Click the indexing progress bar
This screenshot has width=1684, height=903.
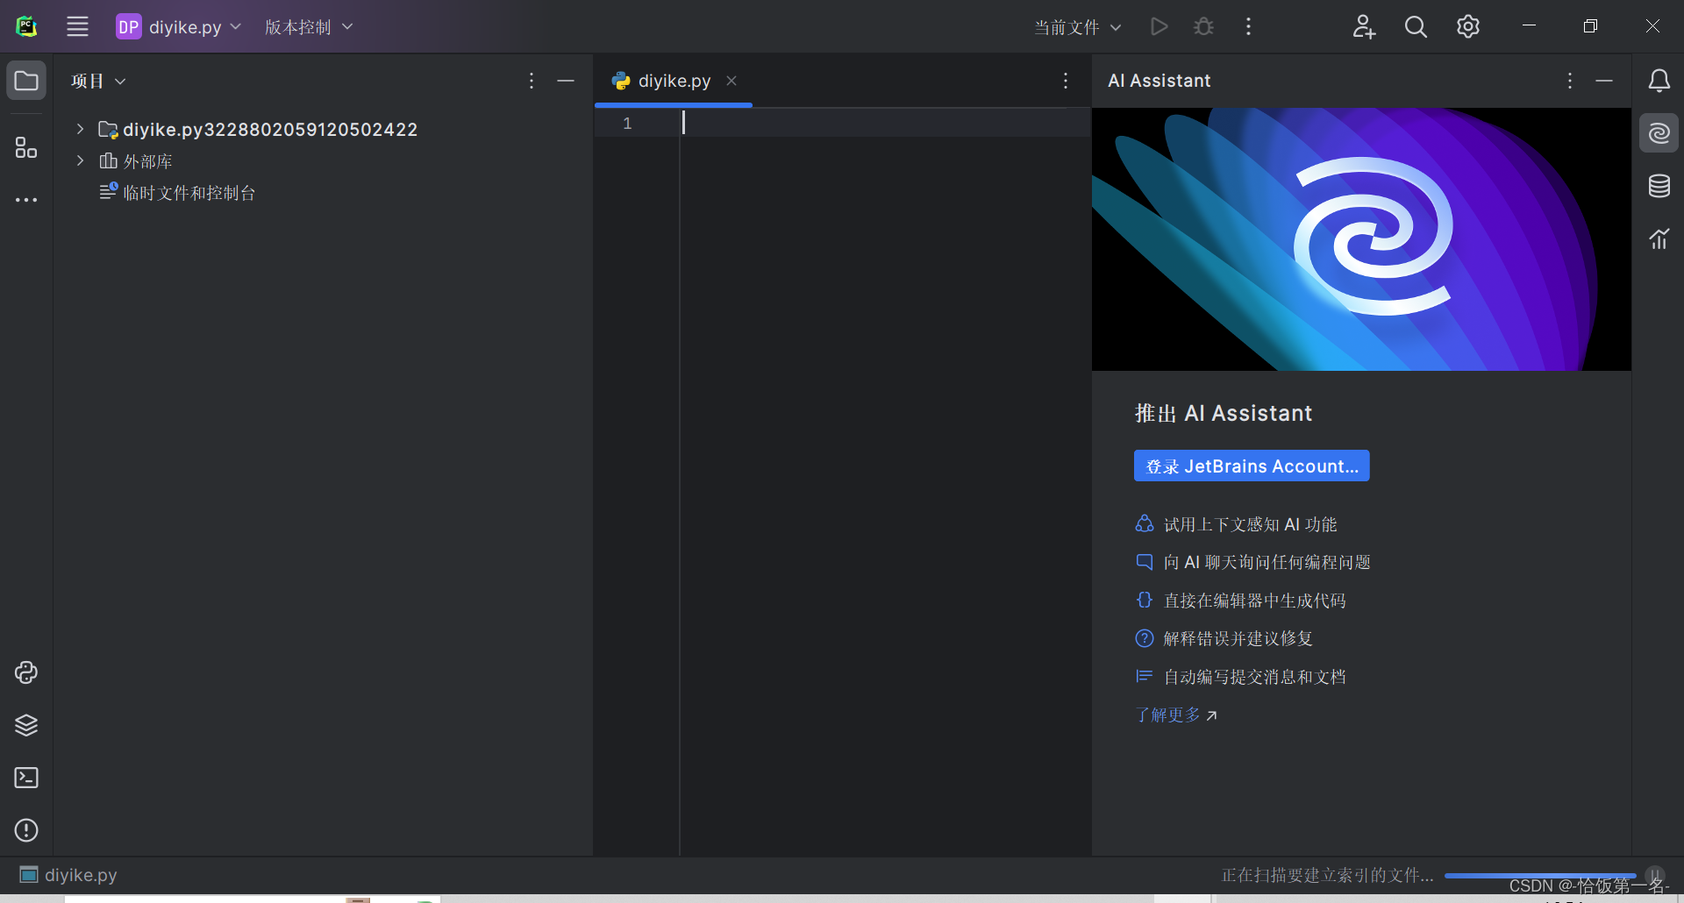coord(1541,875)
